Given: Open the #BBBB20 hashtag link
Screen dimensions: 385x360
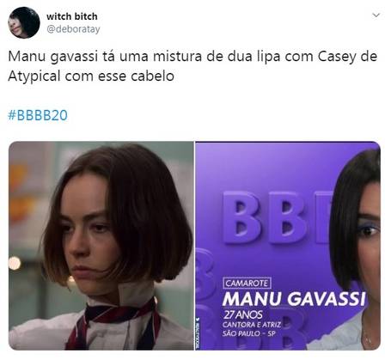Looking at the screenshot, I should [38, 115].
